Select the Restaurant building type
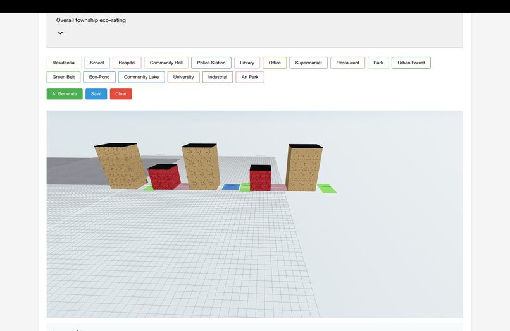The width and height of the screenshot is (510, 331). click(x=347, y=63)
